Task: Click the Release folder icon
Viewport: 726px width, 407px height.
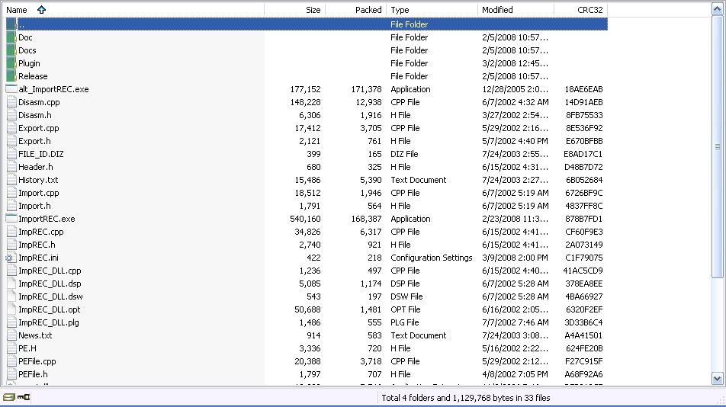Action: click(x=11, y=76)
